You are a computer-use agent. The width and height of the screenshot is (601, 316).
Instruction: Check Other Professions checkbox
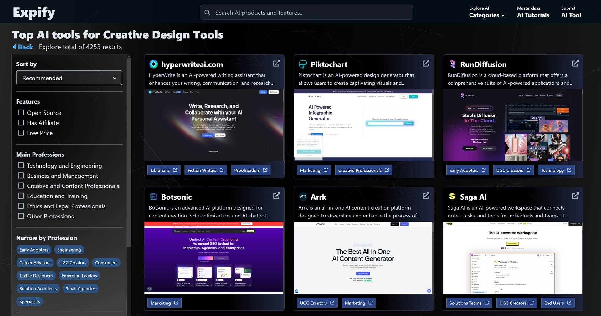(21, 216)
